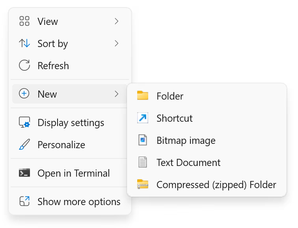The image size is (298, 228).
Task: Open the View menu entry
Action: click(x=70, y=21)
